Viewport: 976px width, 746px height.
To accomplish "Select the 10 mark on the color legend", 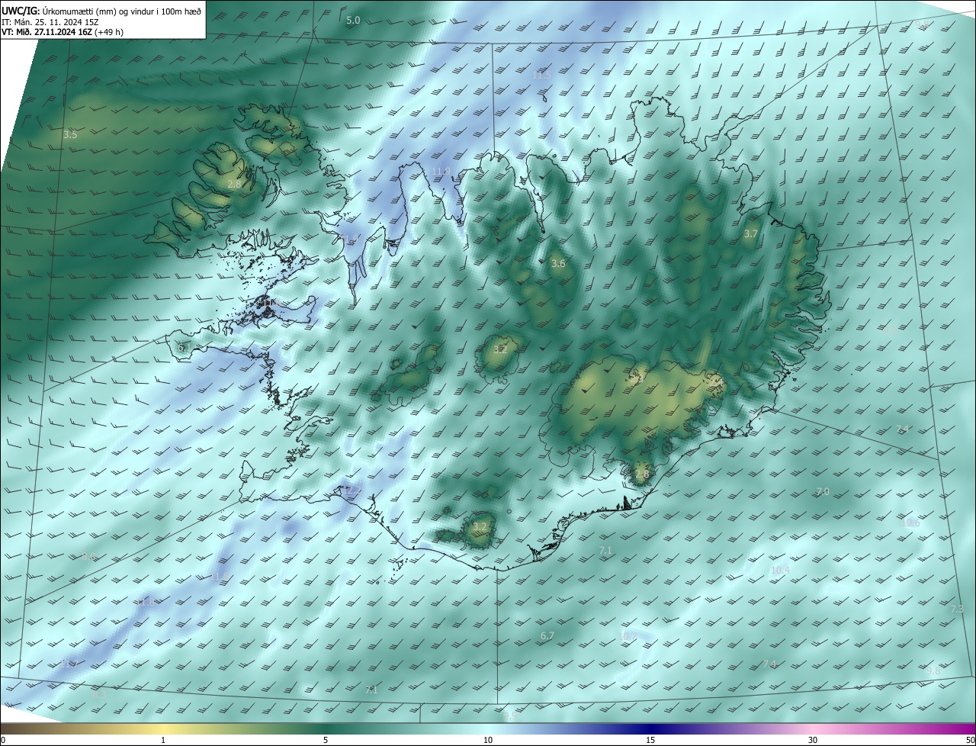I will click(x=488, y=740).
